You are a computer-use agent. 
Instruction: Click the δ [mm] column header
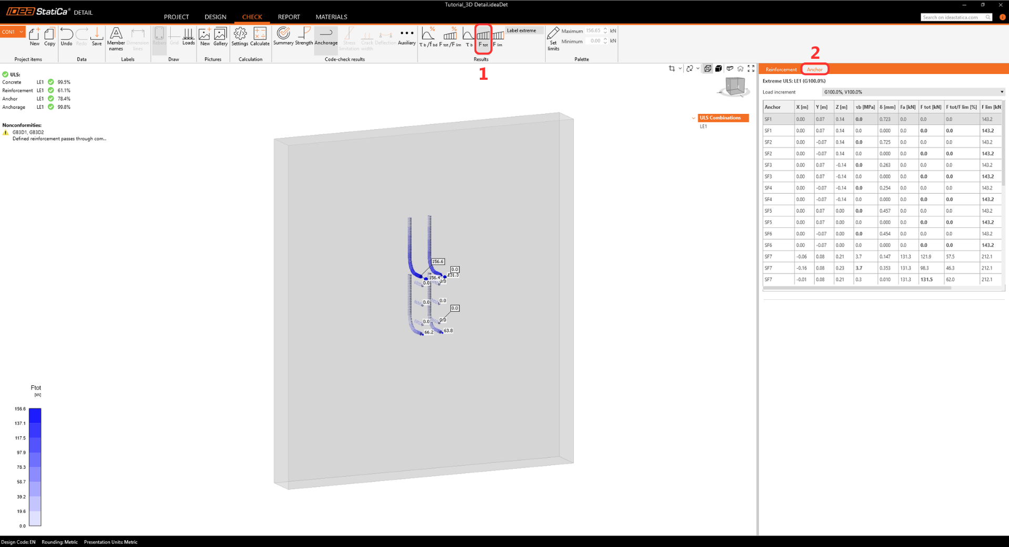[x=888, y=107]
